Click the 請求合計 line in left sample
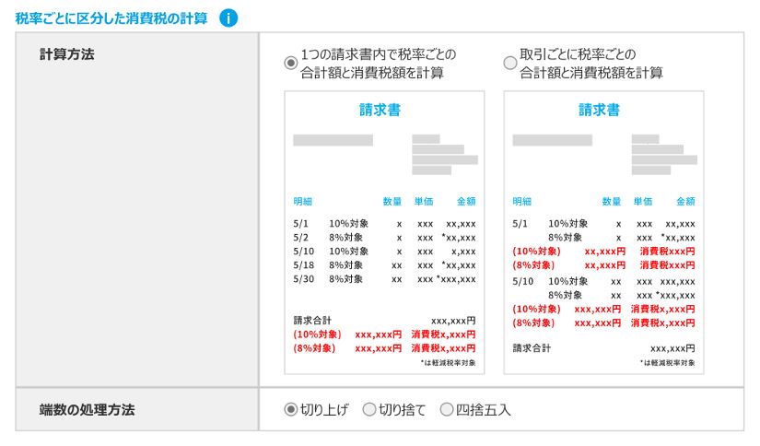Viewport: 760px width, 446px height. tap(384, 321)
